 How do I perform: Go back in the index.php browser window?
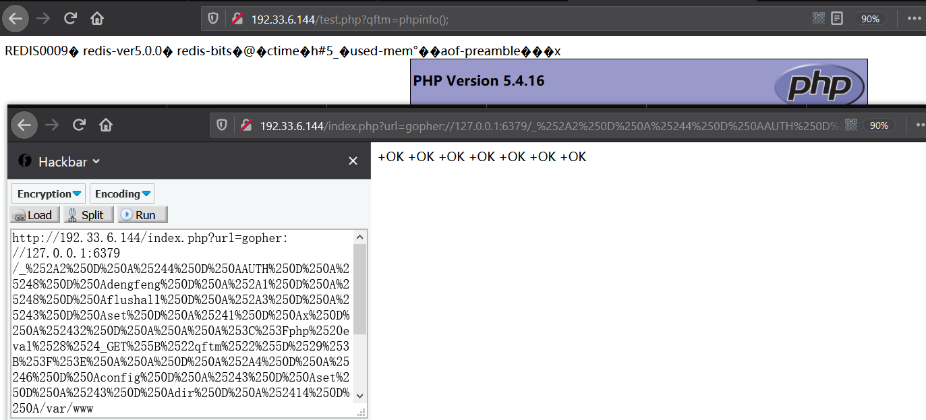pos(24,125)
